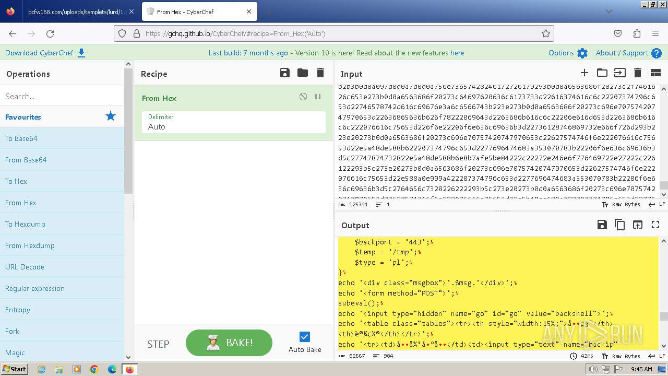Open Windows Start menu
The height and width of the screenshot is (376, 668).
point(15,369)
